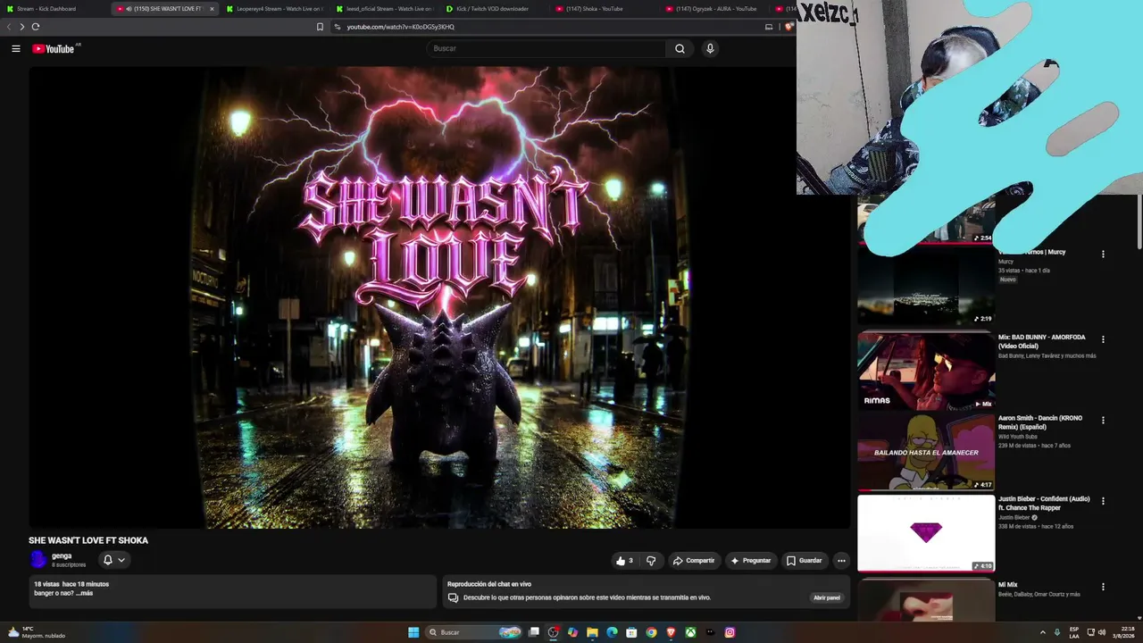Viewport: 1143px width, 643px height.
Task: Open Google Chrome from the taskbar
Action: [651, 632]
